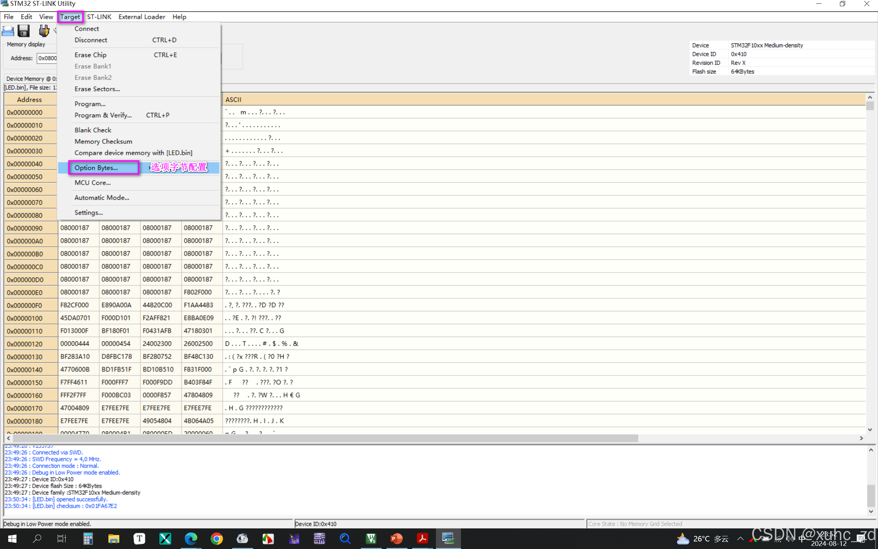Close the open Target menu
Image resolution: width=878 pixels, height=549 pixels.
(x=70, y=17)
